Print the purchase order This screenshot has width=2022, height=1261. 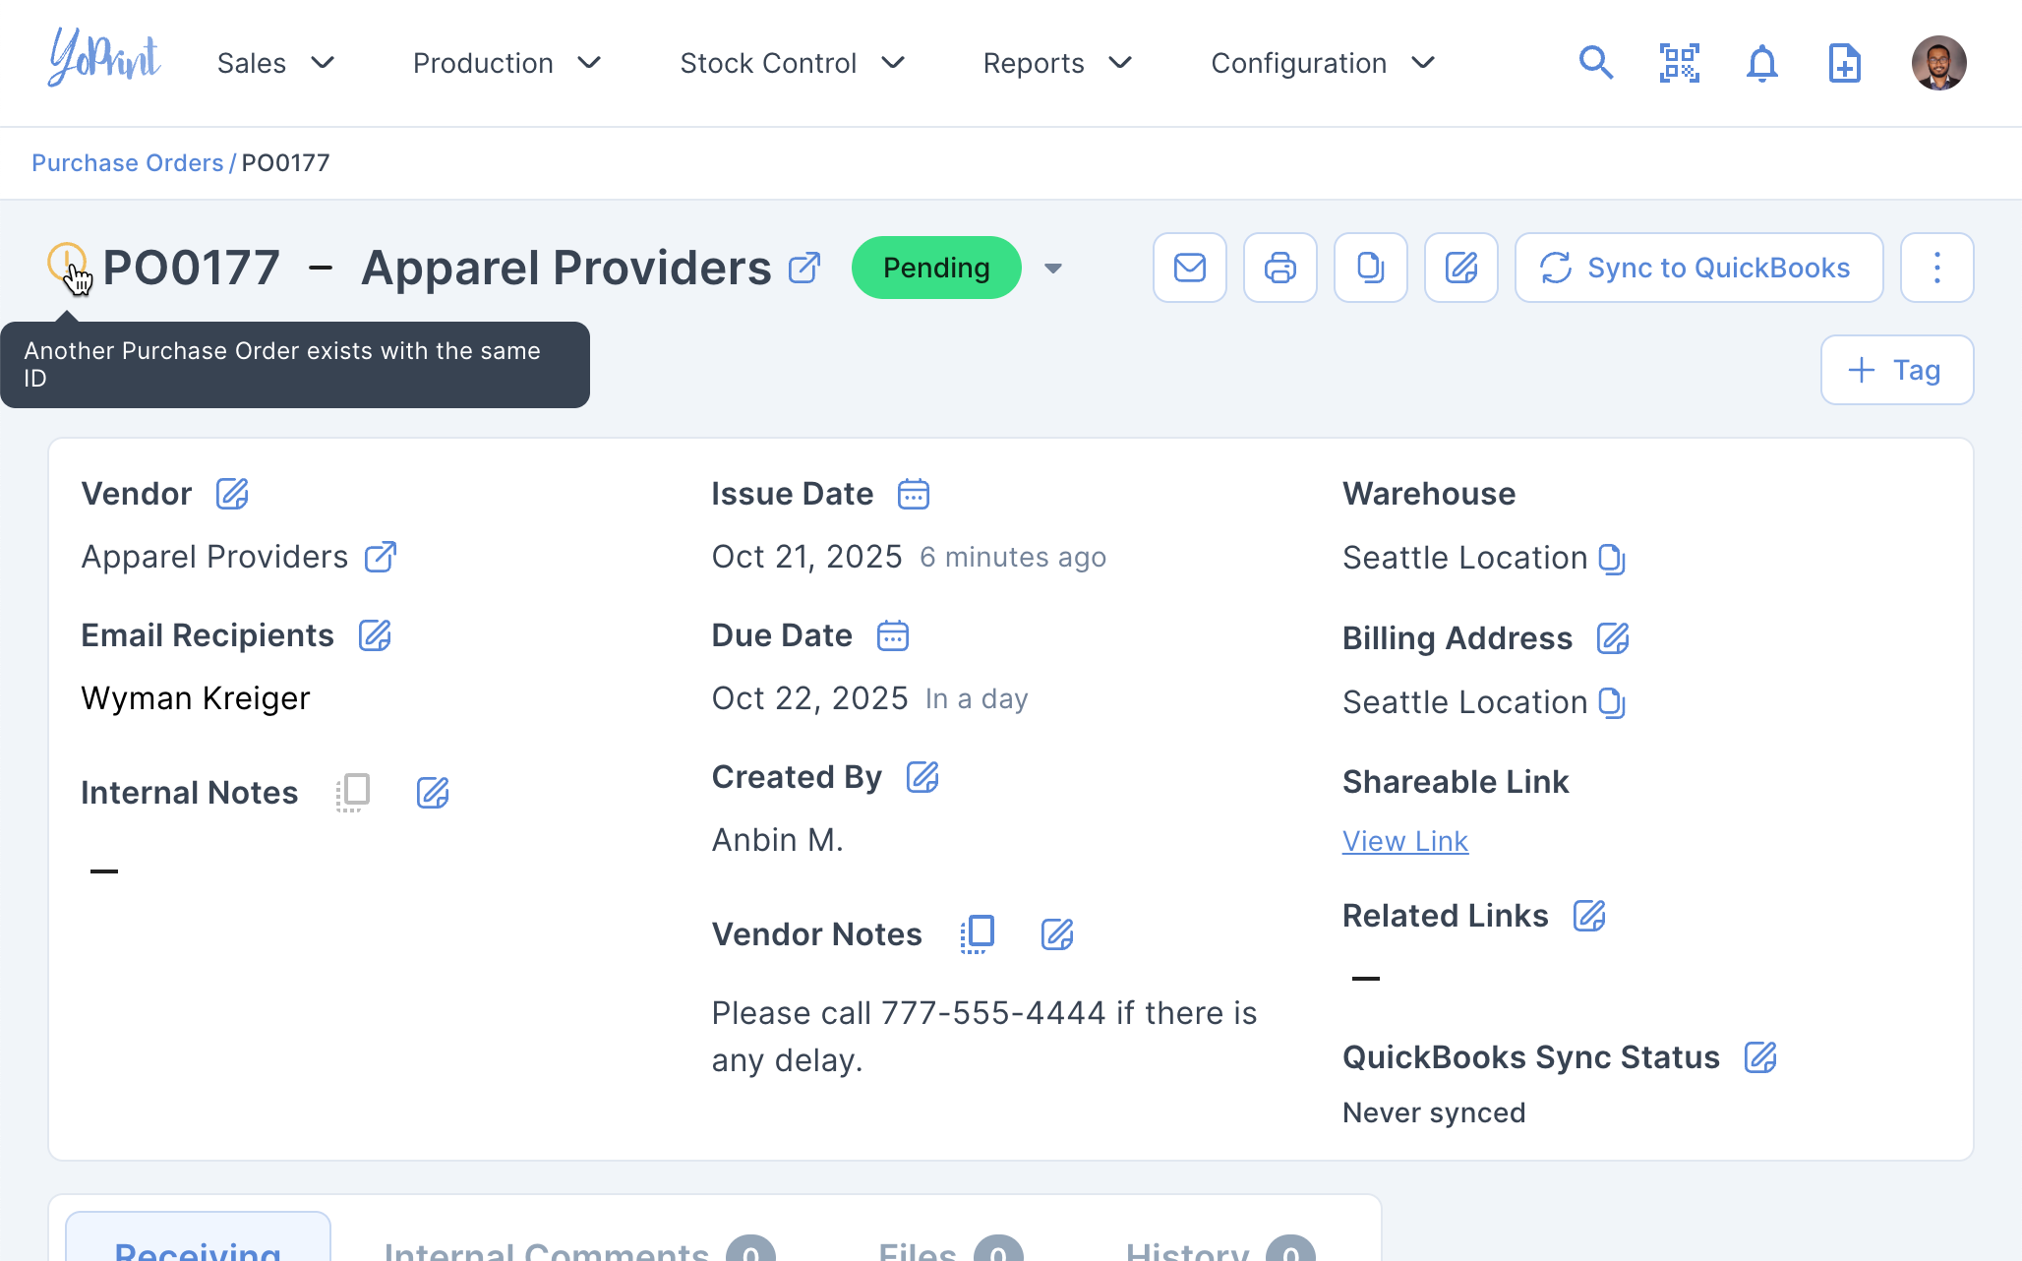(1279, 268)
